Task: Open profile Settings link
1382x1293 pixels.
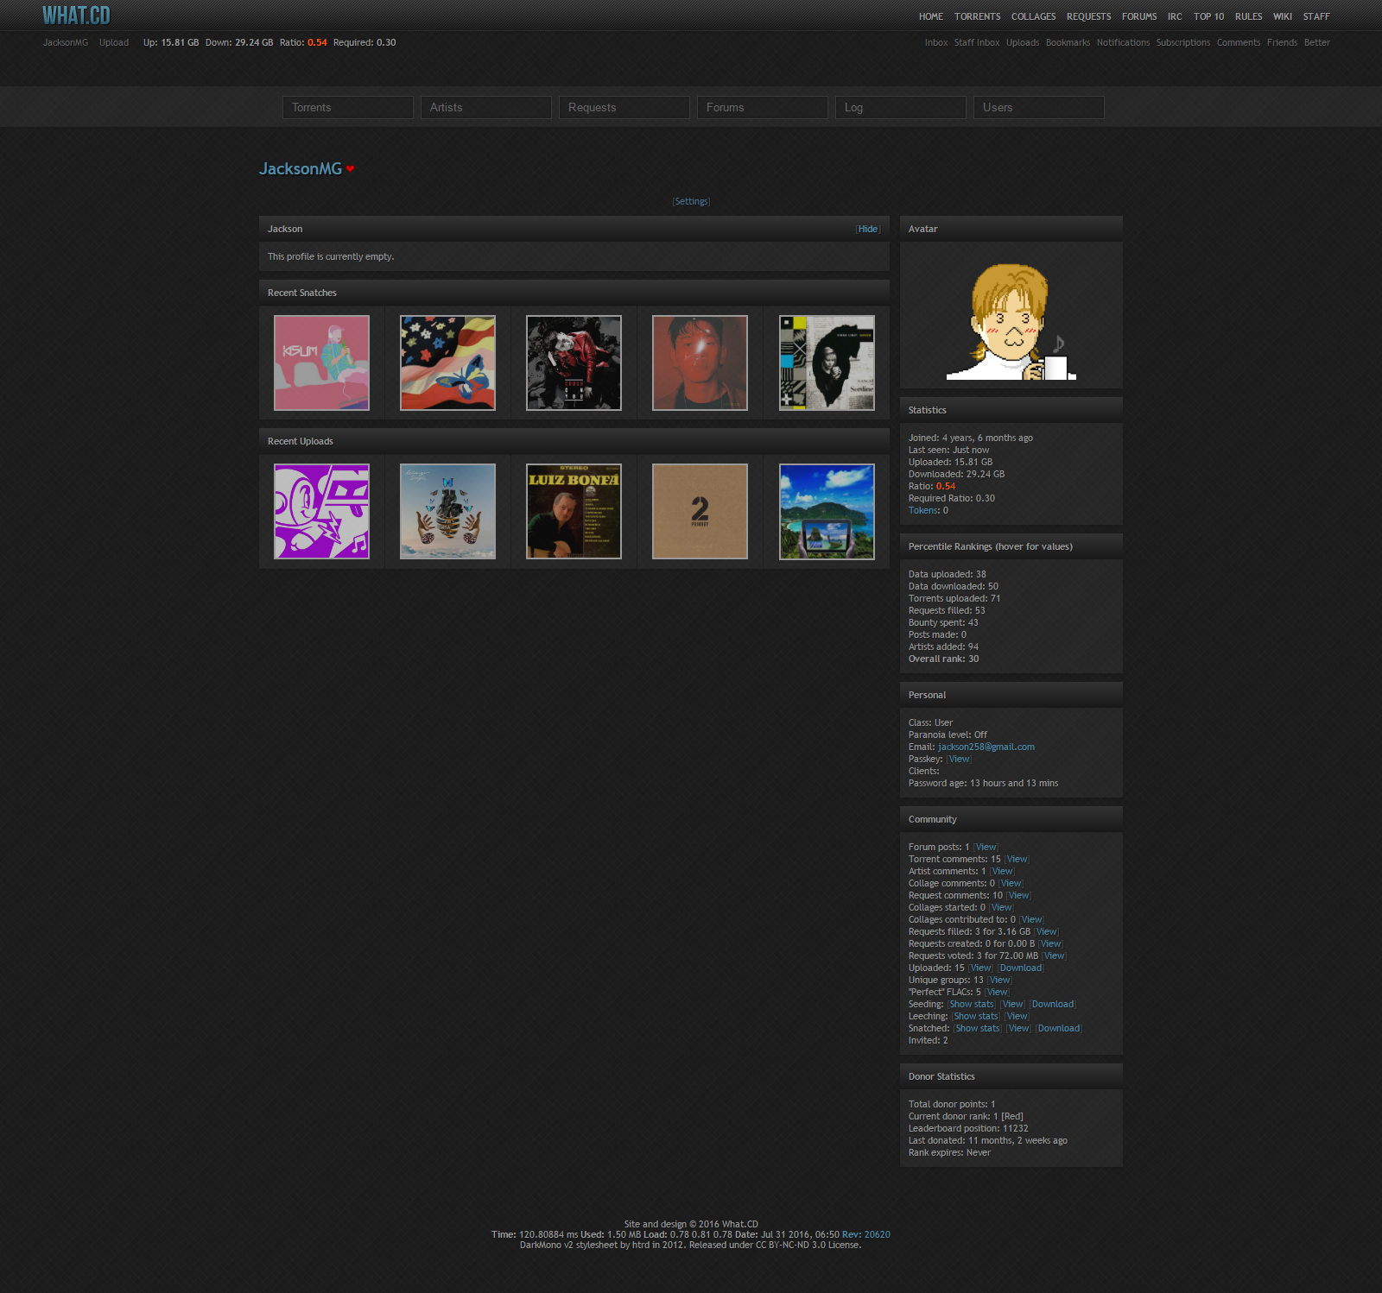Action: pos(691,201)
